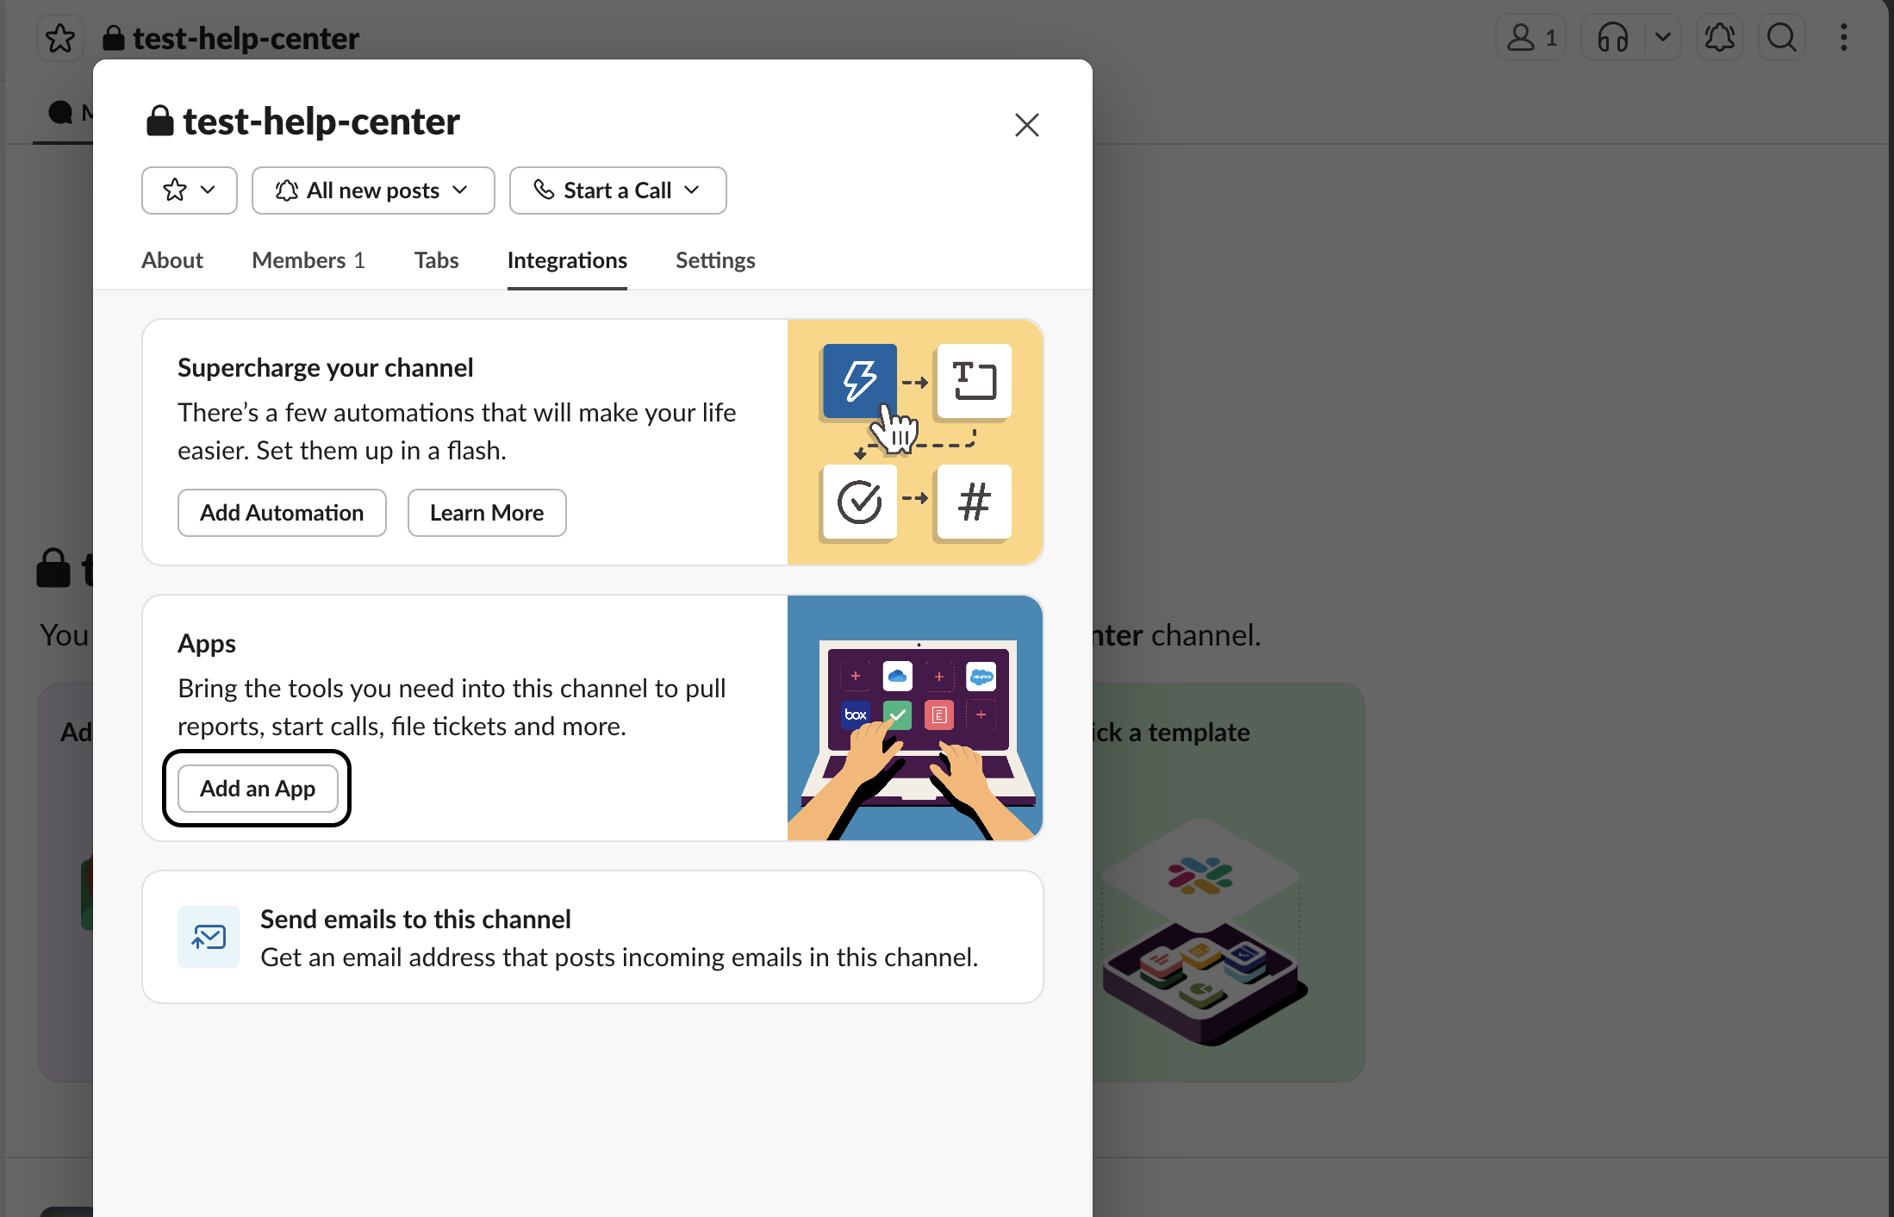Viewport: 1894px width, 1217px height.
Task: Expand huddle options chevron beside headphones
Action: coord(1663,38)
